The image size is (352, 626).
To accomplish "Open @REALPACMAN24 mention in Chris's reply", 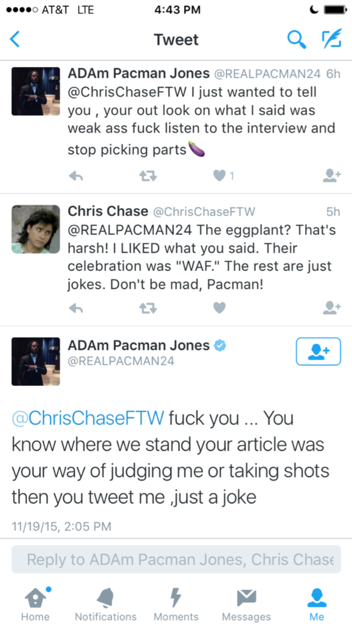I will 130,230.
